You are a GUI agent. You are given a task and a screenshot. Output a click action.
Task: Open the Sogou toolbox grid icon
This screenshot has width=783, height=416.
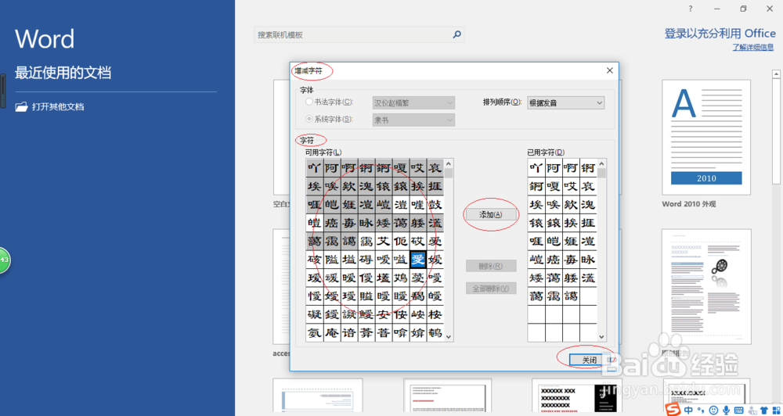[777, 410]
